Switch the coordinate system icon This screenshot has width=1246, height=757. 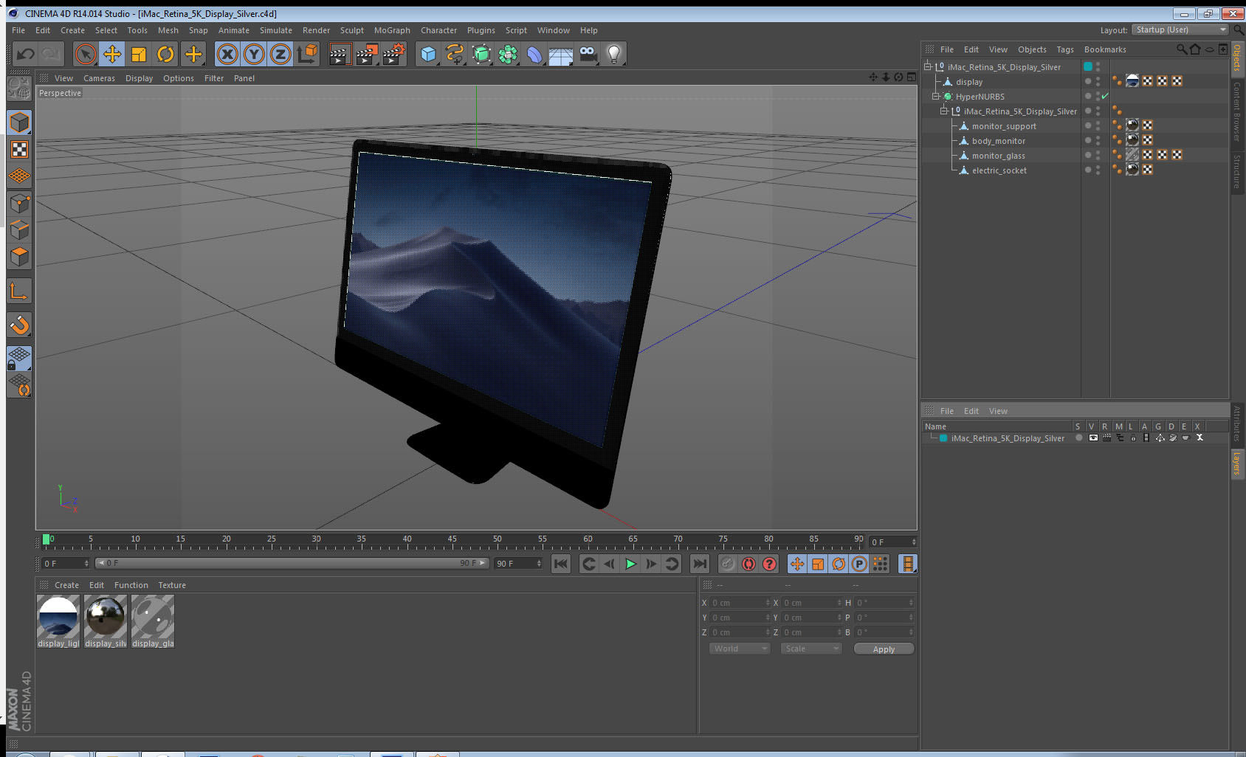307,54
